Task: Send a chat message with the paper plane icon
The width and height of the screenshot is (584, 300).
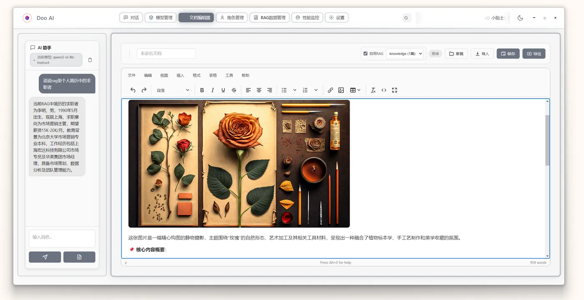Action: pos(45,257)
